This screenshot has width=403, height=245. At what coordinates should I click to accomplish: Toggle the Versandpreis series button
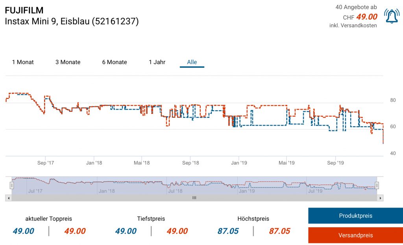pyautogui.click(x=355, y=235)
